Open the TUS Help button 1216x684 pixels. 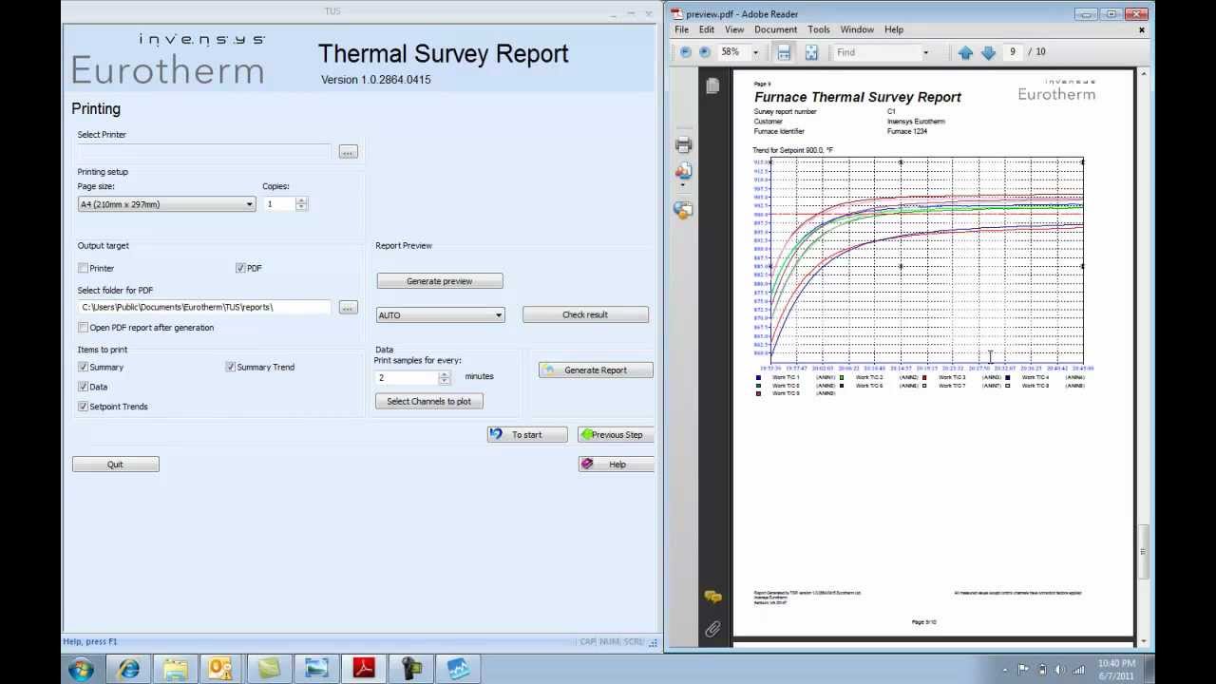(x=617, y=465)
